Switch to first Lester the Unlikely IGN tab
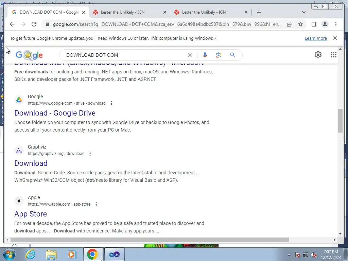This screenshot has height=261, width=348. click(129, 12)
